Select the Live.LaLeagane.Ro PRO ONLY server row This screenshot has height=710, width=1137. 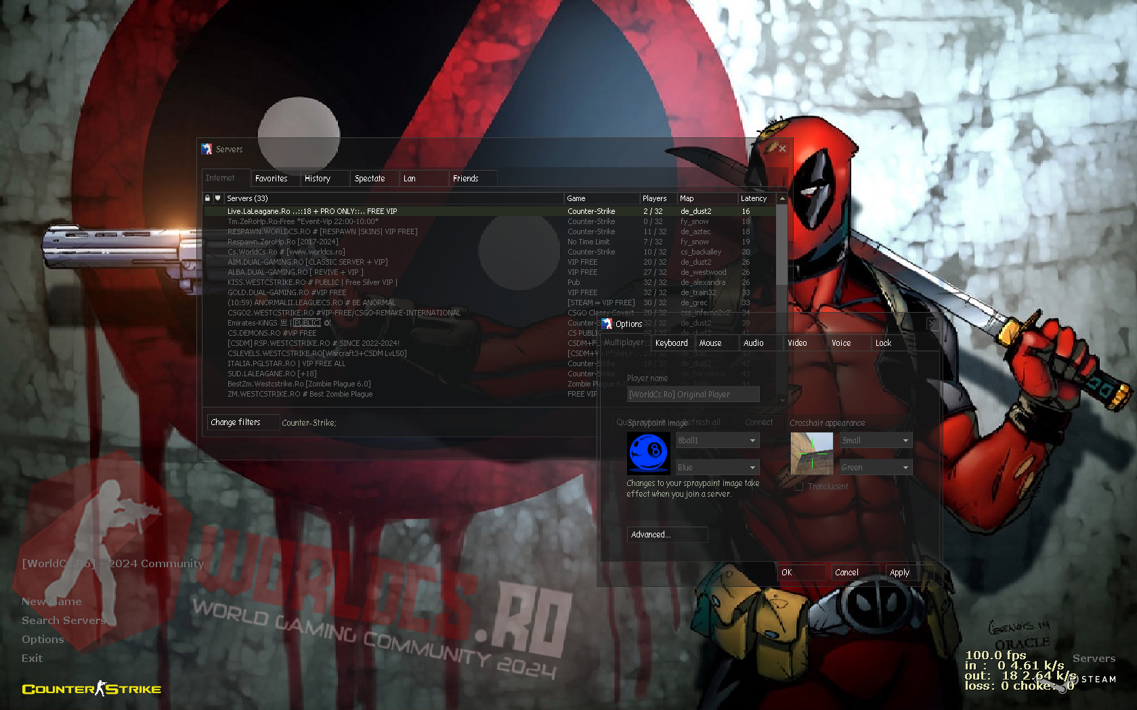click(490, 211)
